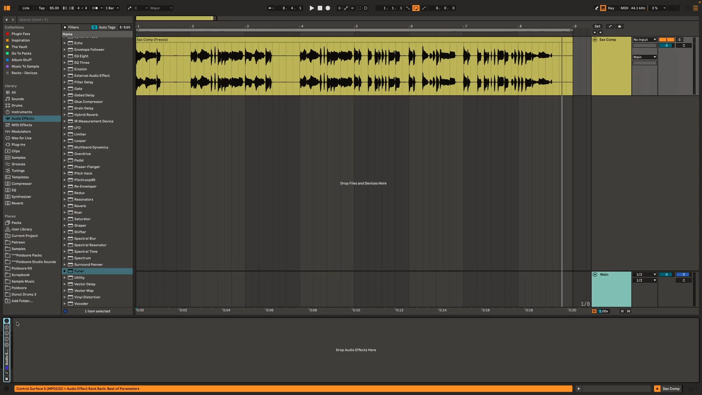Click the Arrangement Record button
Screen dimensions: 702x395
[328, 8]
